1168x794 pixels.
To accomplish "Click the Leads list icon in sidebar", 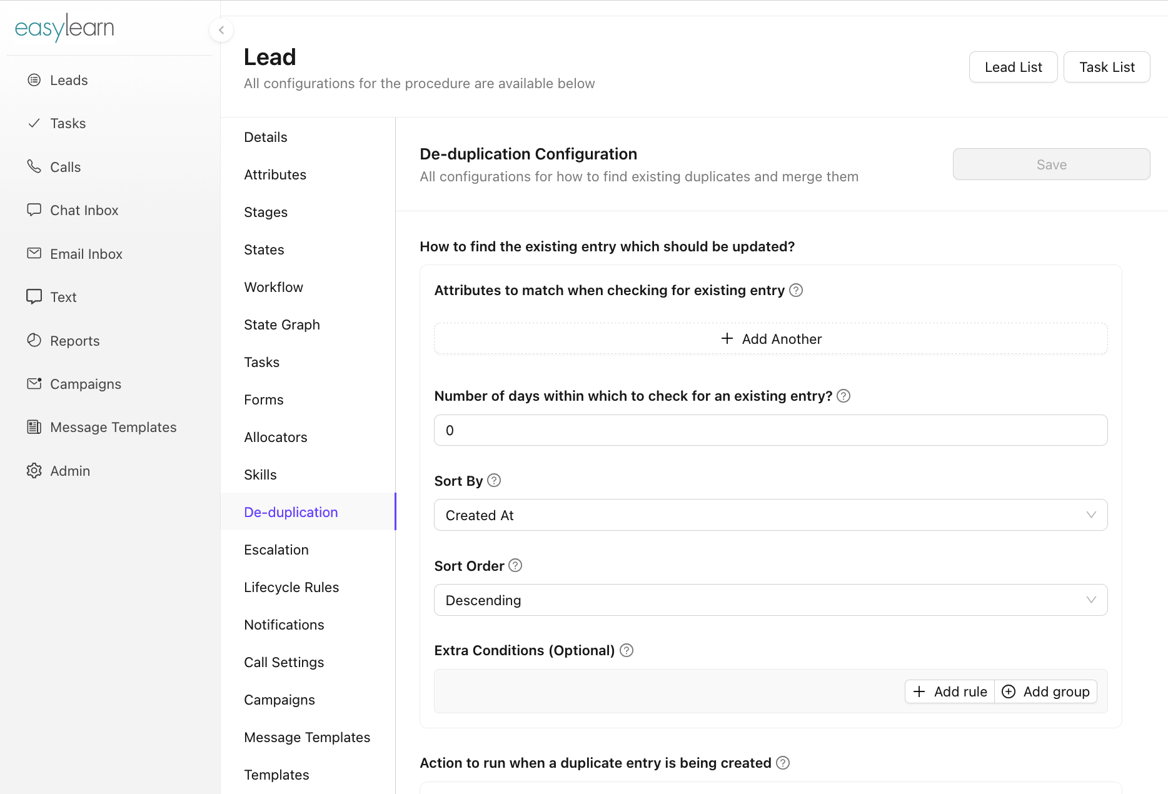I will click(34, 80).
